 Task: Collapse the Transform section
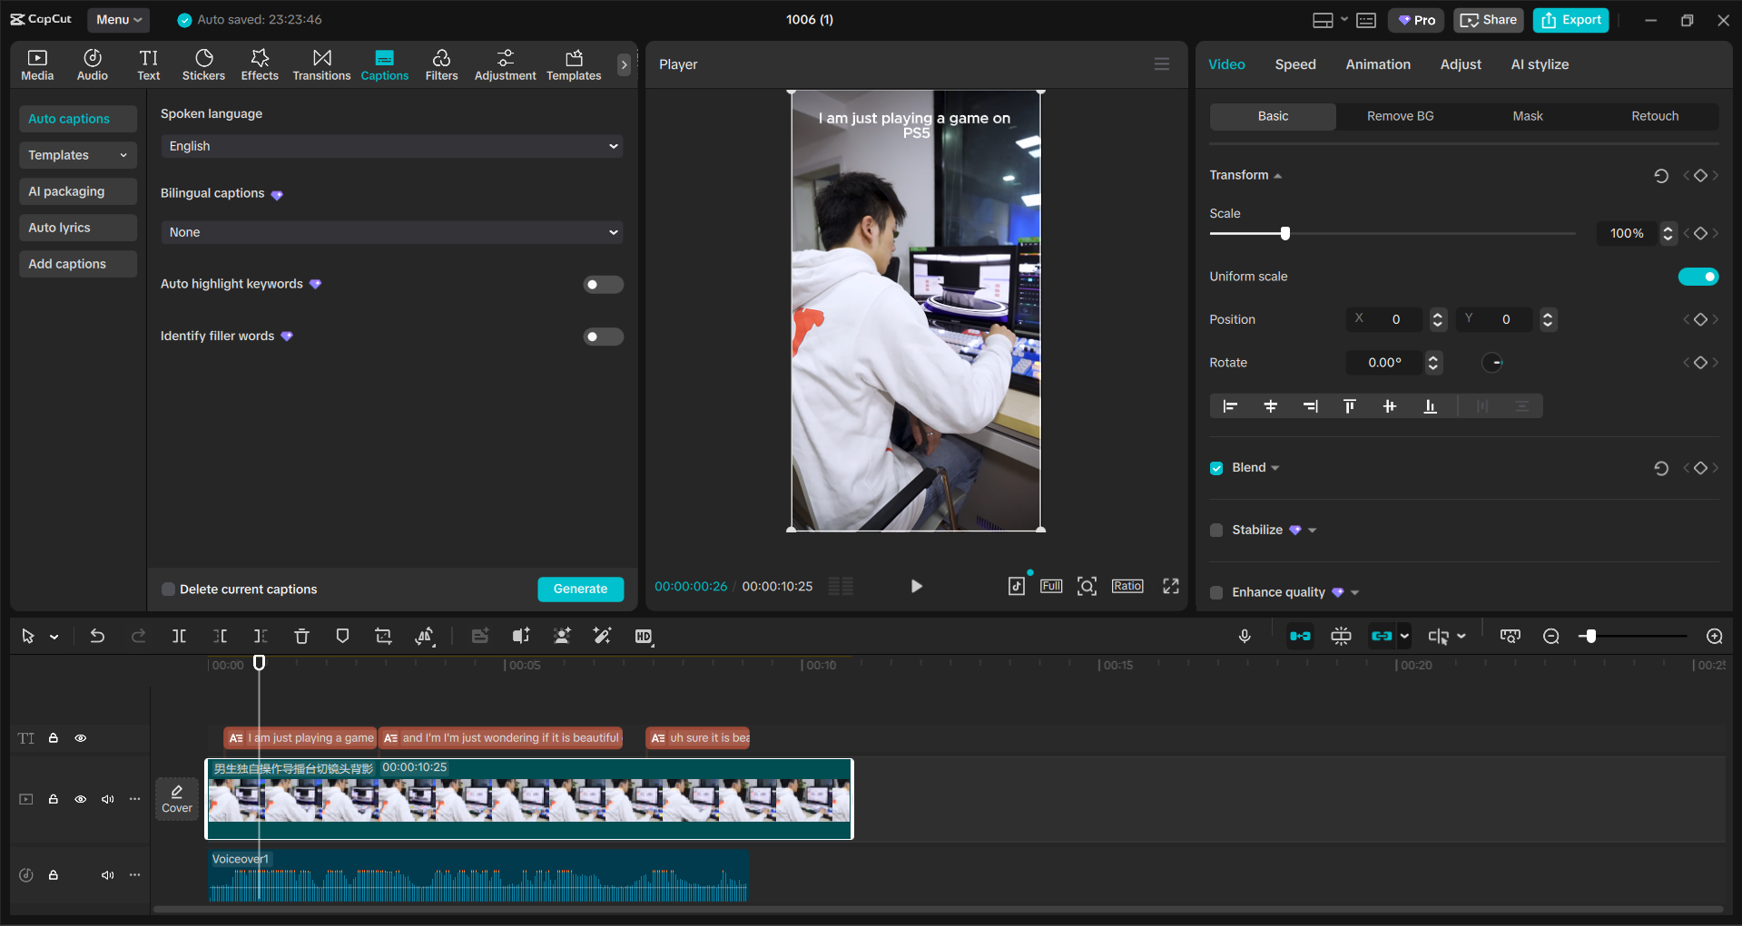click(1278, 174)
